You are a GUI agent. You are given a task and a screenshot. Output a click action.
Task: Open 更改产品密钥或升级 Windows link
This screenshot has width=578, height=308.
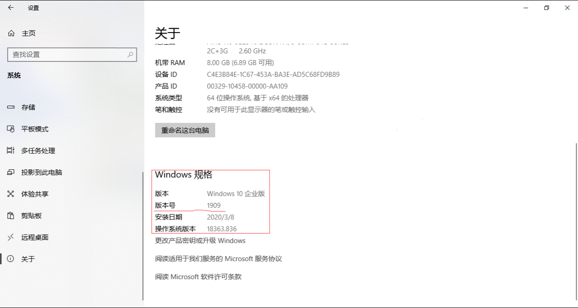click(200, 241)
